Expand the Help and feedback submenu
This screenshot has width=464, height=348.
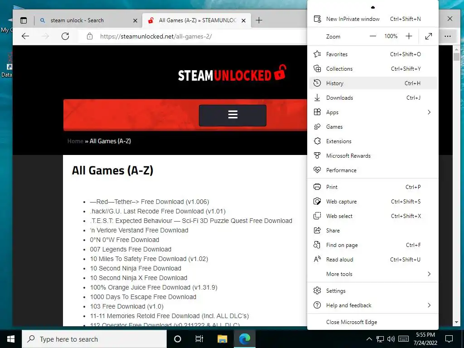pos(372,305)
